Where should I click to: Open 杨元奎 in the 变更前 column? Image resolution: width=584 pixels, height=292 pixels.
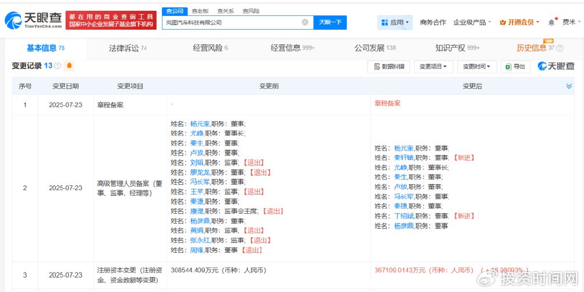(x=200, y=124)
